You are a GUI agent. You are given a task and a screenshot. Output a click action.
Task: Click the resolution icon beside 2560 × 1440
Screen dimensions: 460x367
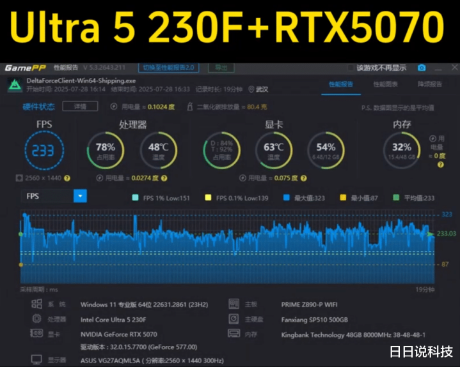pyautogui.click(x=19, y=178)
